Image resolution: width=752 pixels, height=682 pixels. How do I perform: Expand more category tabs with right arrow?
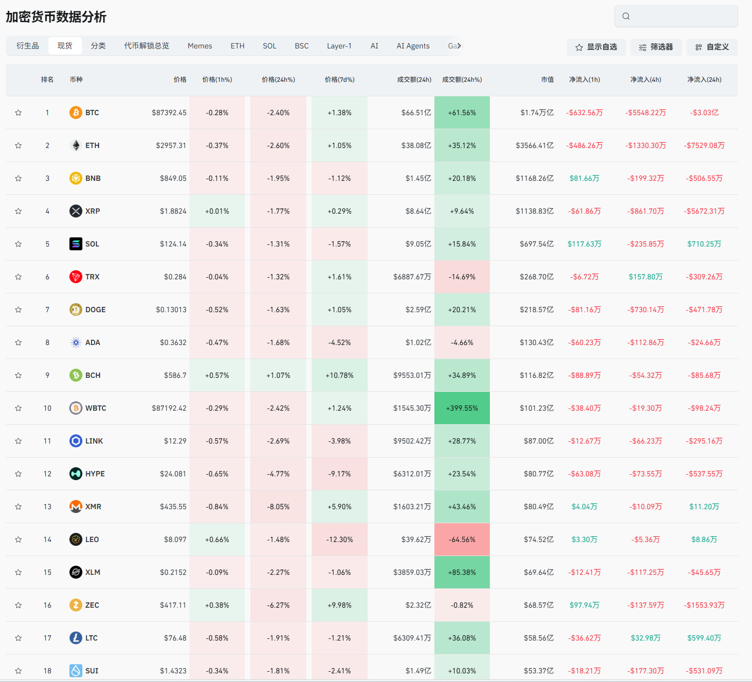coord(459,46)
